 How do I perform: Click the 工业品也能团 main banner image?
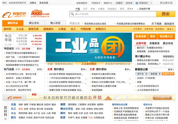click(89, 47)
